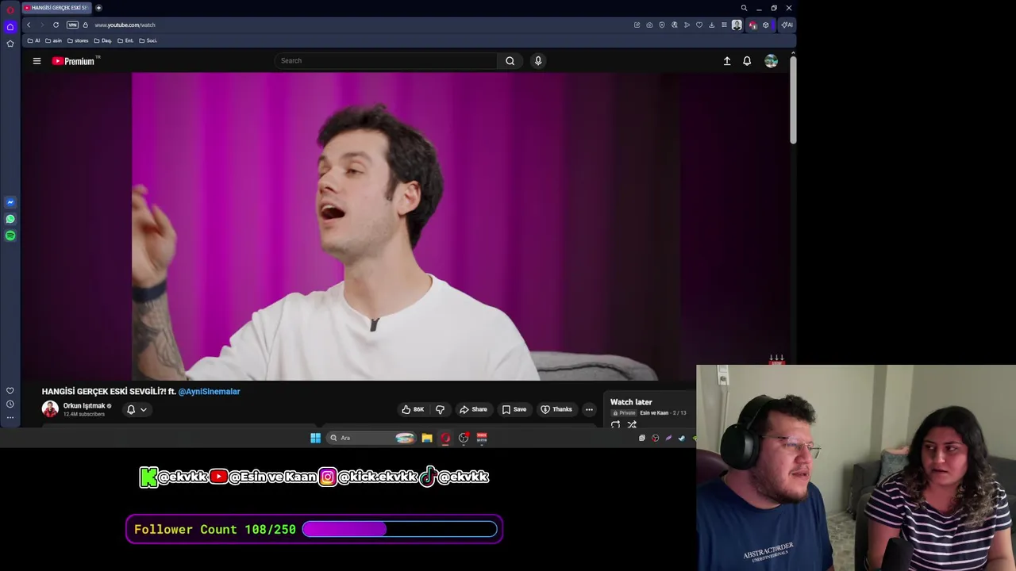Image resolution: width=1016 pixels, height=571 pixels.
Task: Open the site security lock icon
Action: (85, 25)
